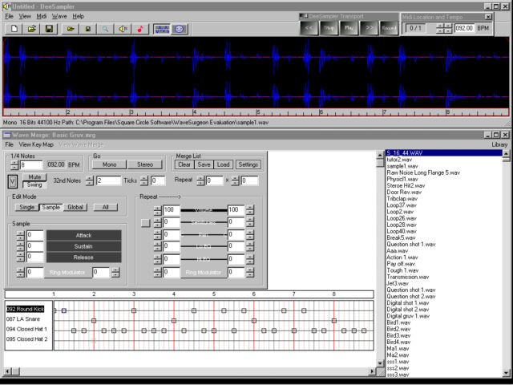Select Global edit mode
Screen dimensions: 513x385
pos(75,207)
